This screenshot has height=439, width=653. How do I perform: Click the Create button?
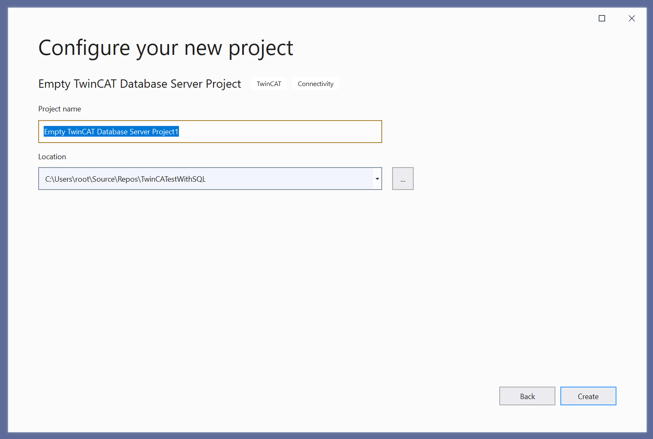click(x=588, y=396)
